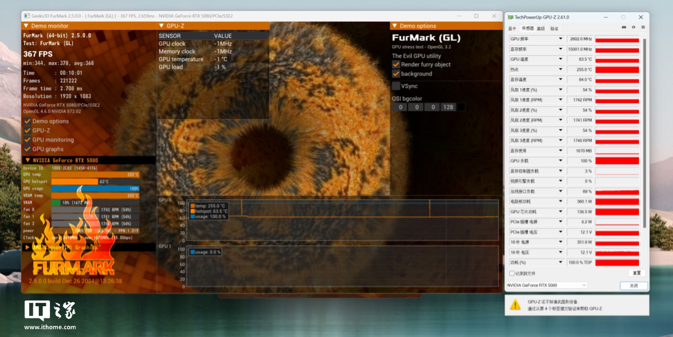
Task: Click the FurMark title bar app icon
Action: pos(27,16)
